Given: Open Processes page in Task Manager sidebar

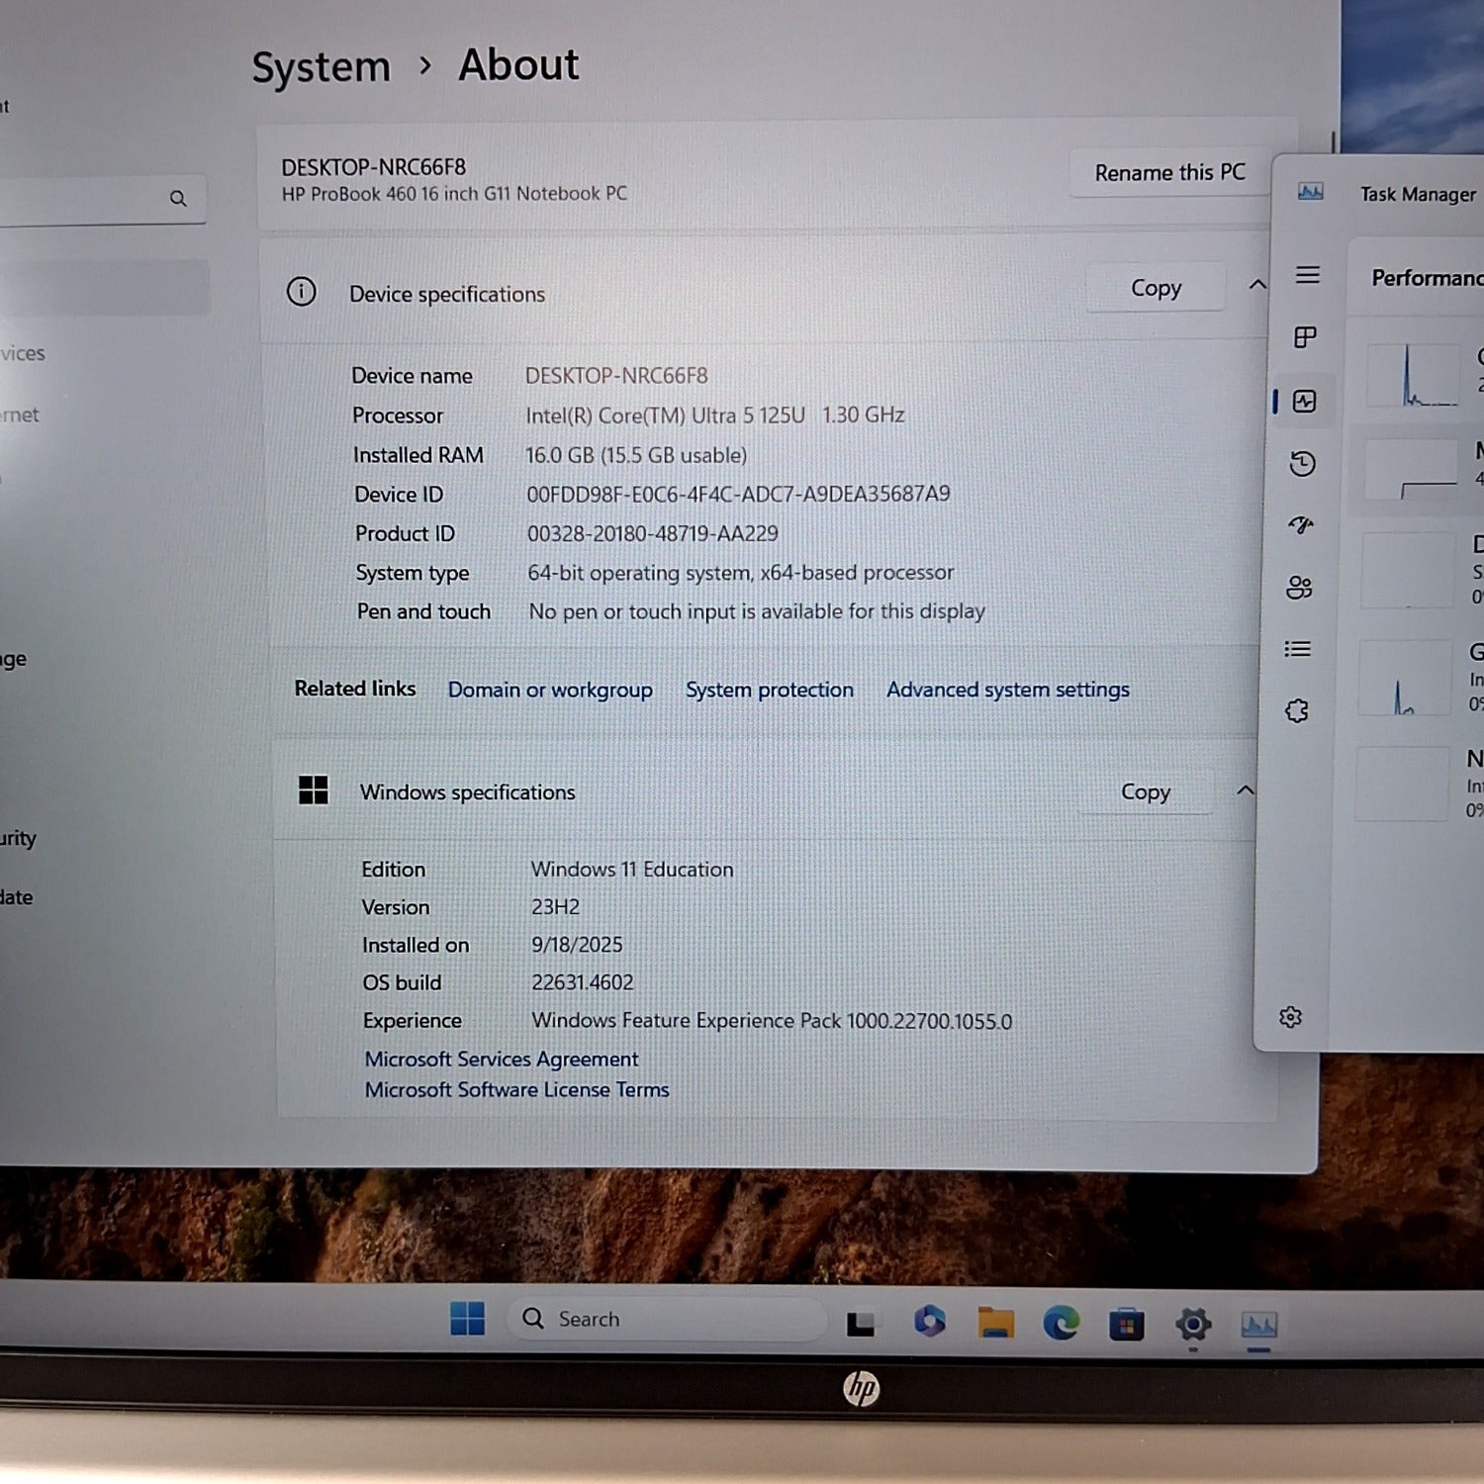Looking at the screenshot, I should click(x=1306, y=337).
